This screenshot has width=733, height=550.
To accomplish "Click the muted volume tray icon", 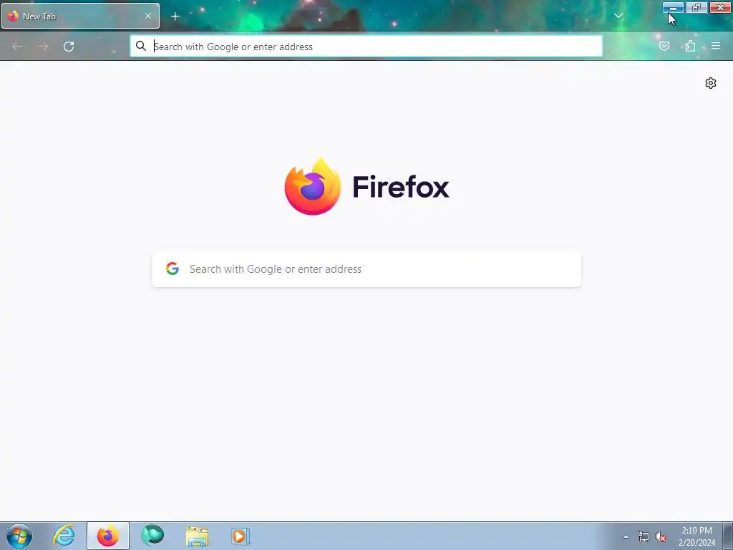I will coord(661,536).
